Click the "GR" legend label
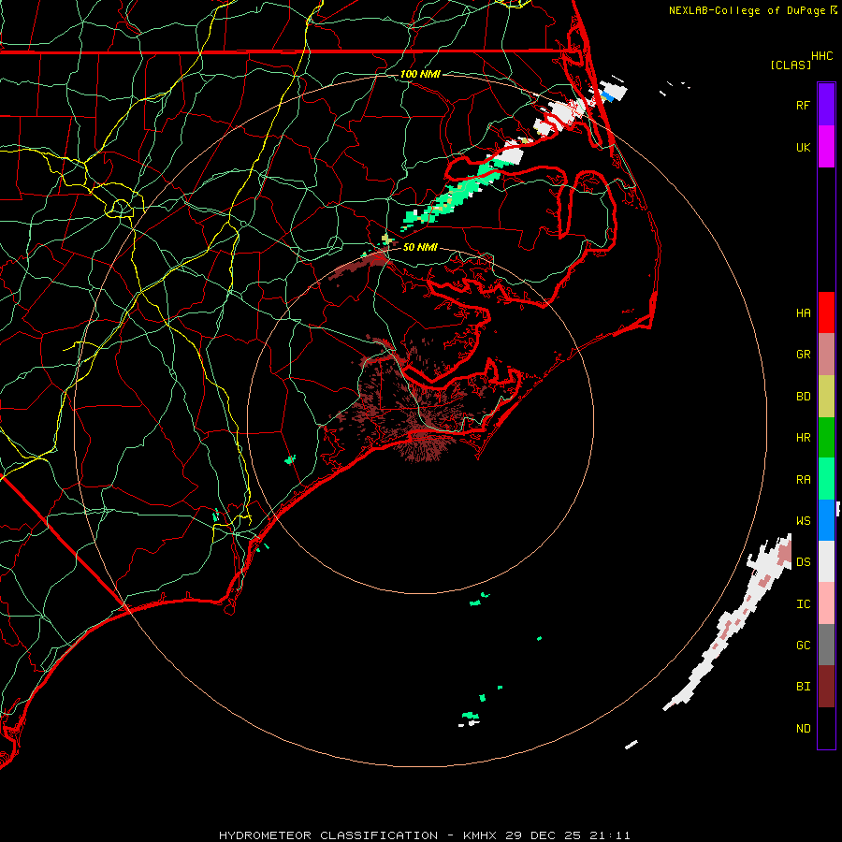This screenshot has height=842, width=842. 803,355
